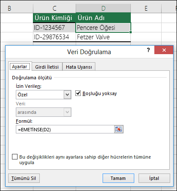Confirm with the Tamam button
Screen dimensions: 177x191
click(118, 178)
